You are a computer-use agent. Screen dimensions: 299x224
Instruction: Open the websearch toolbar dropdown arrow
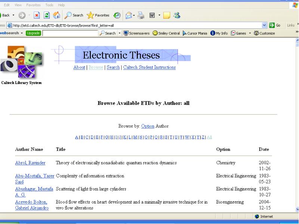tap(22, 33)
